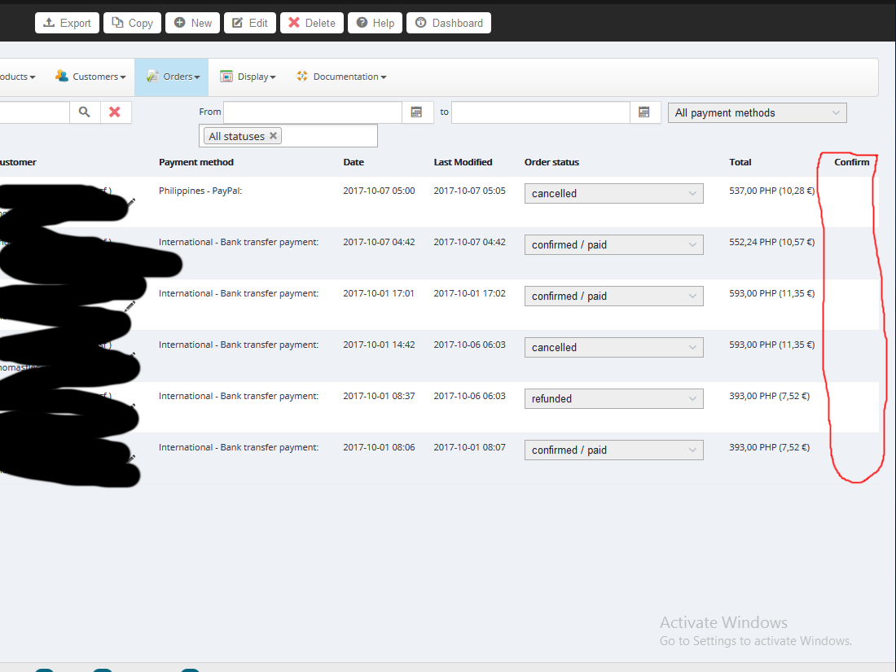Open the Display menu
Viewport: 896px width, 672px height.
pos(248,77)
